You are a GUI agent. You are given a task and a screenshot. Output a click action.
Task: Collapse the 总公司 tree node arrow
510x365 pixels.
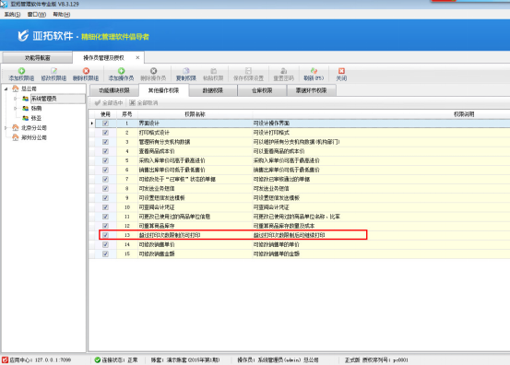[6, 88]
